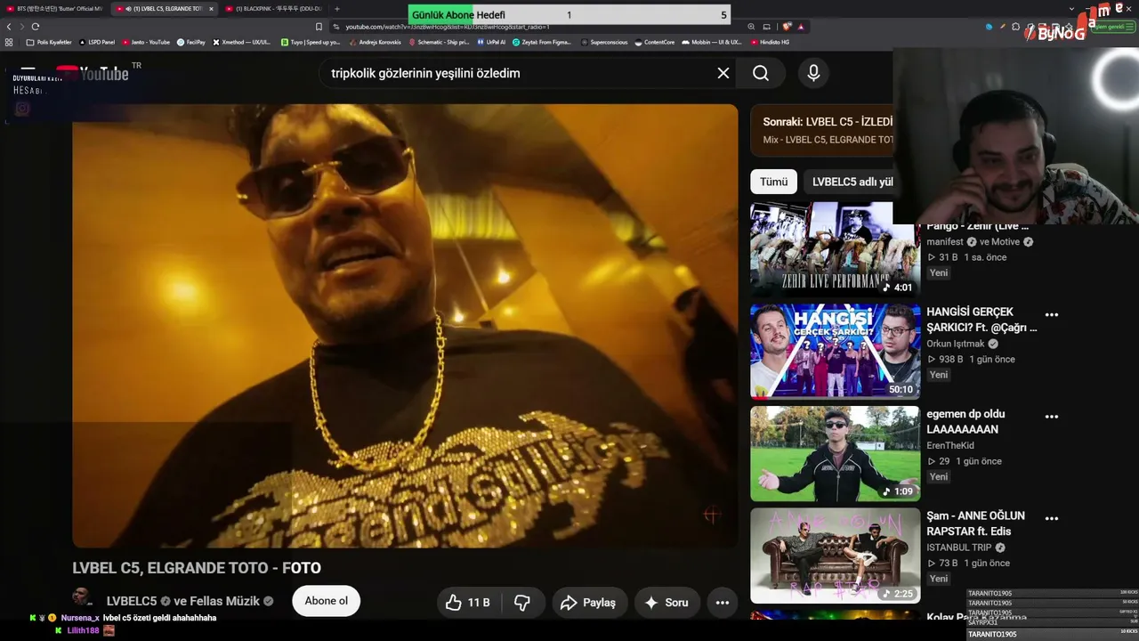Select the Tümü filter chip
The image size is (1139, 641).
coord(773,182)
